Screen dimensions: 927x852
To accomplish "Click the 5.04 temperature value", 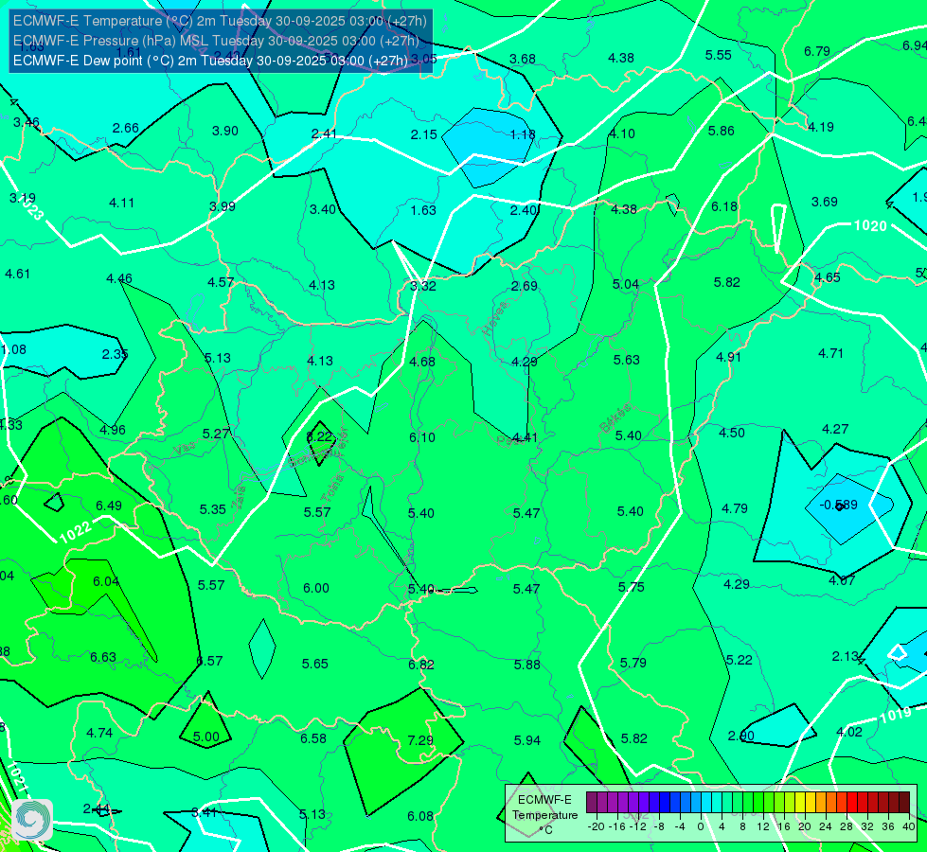I will click(626, 284).
